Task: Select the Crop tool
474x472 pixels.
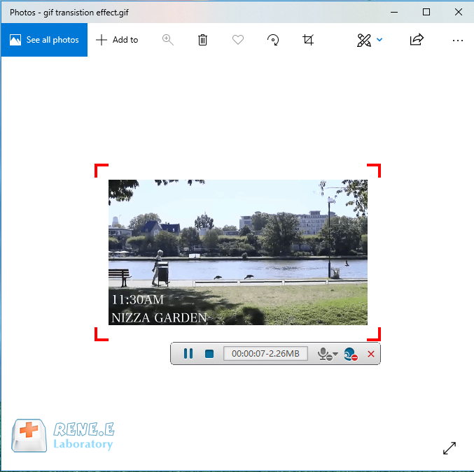Action: 308,40
